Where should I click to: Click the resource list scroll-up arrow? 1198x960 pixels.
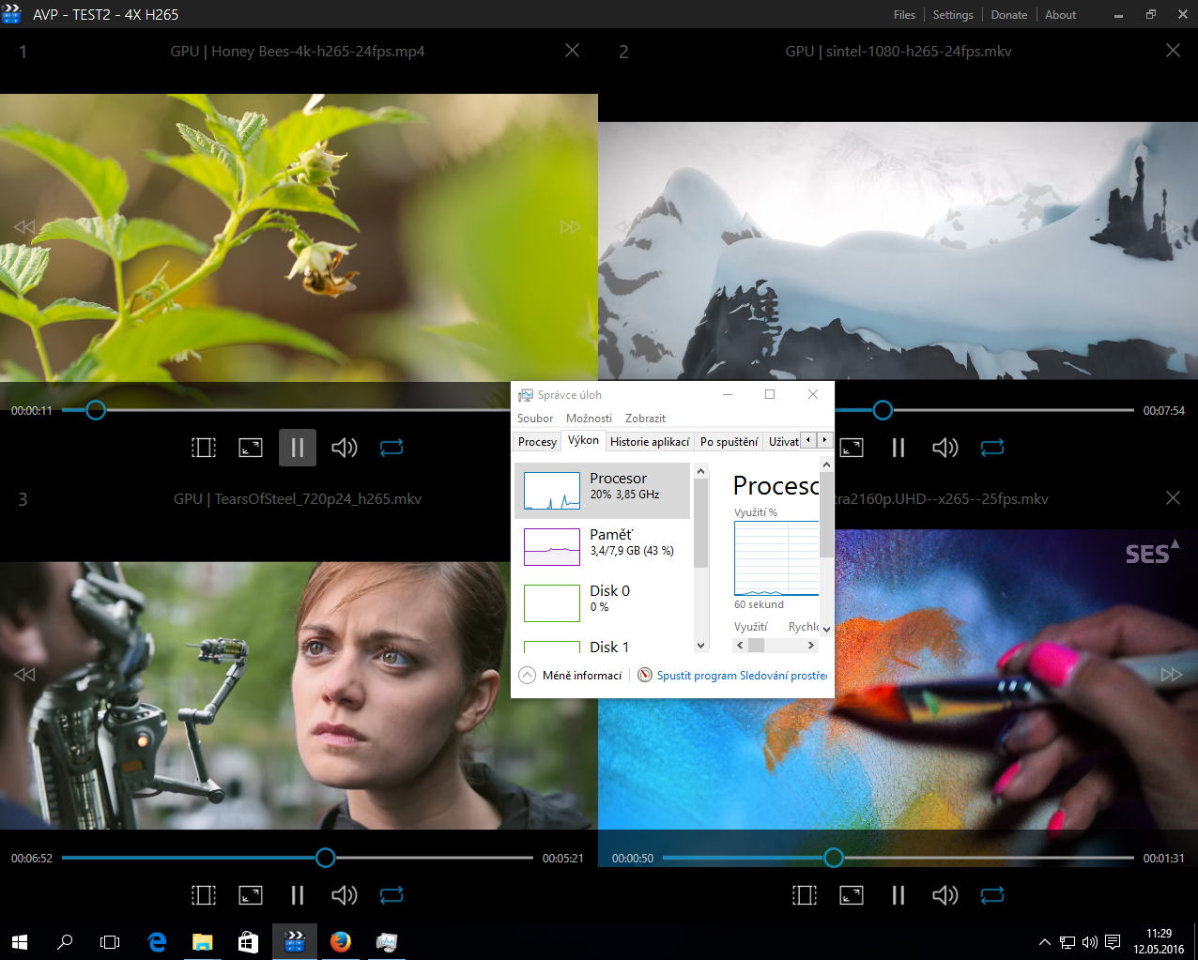pos(700,471)
